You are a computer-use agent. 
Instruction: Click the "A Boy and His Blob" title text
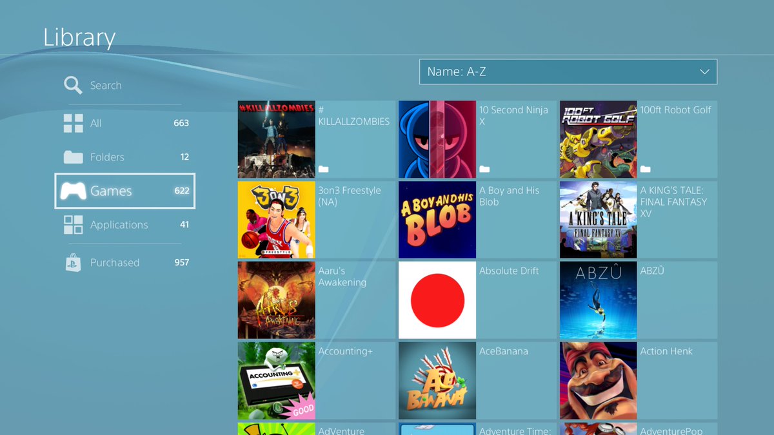pyautogui.click(x=510, y=196)
